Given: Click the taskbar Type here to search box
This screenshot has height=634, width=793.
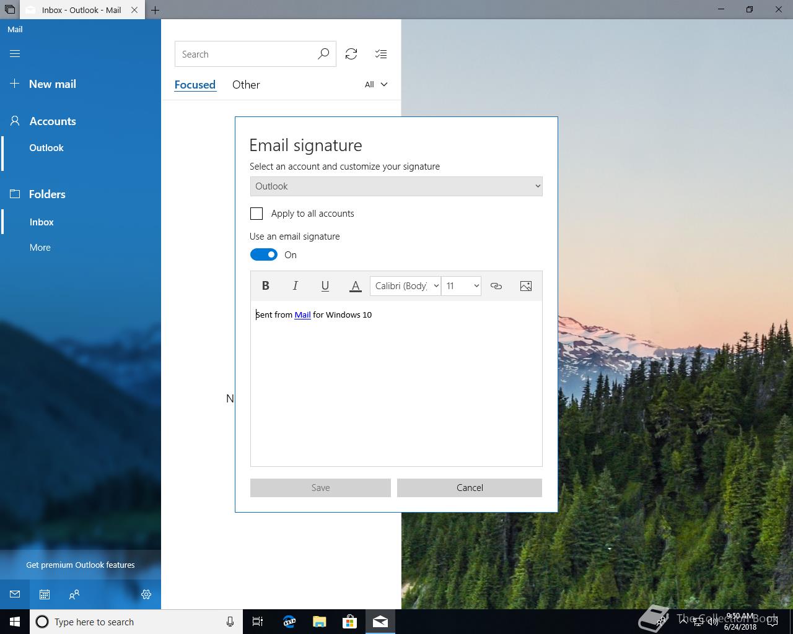Looking at the screenshot, I should pyautogui.click(x=136, y=622).
